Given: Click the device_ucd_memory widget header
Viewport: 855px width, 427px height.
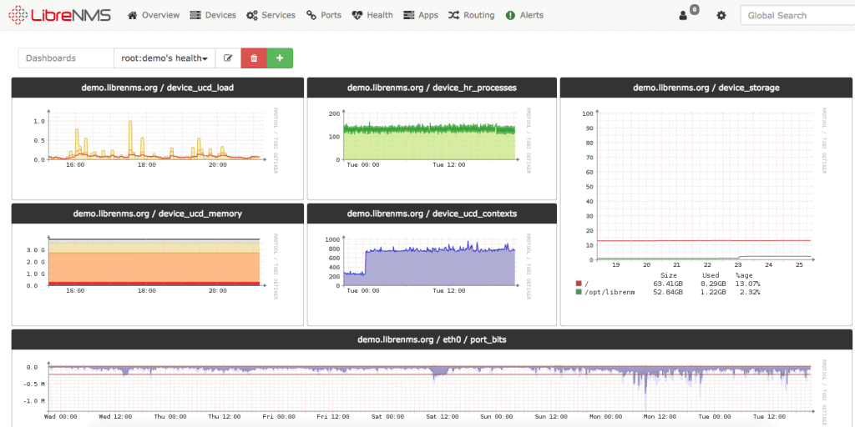Looking at the screenshot, I should 158,213.
